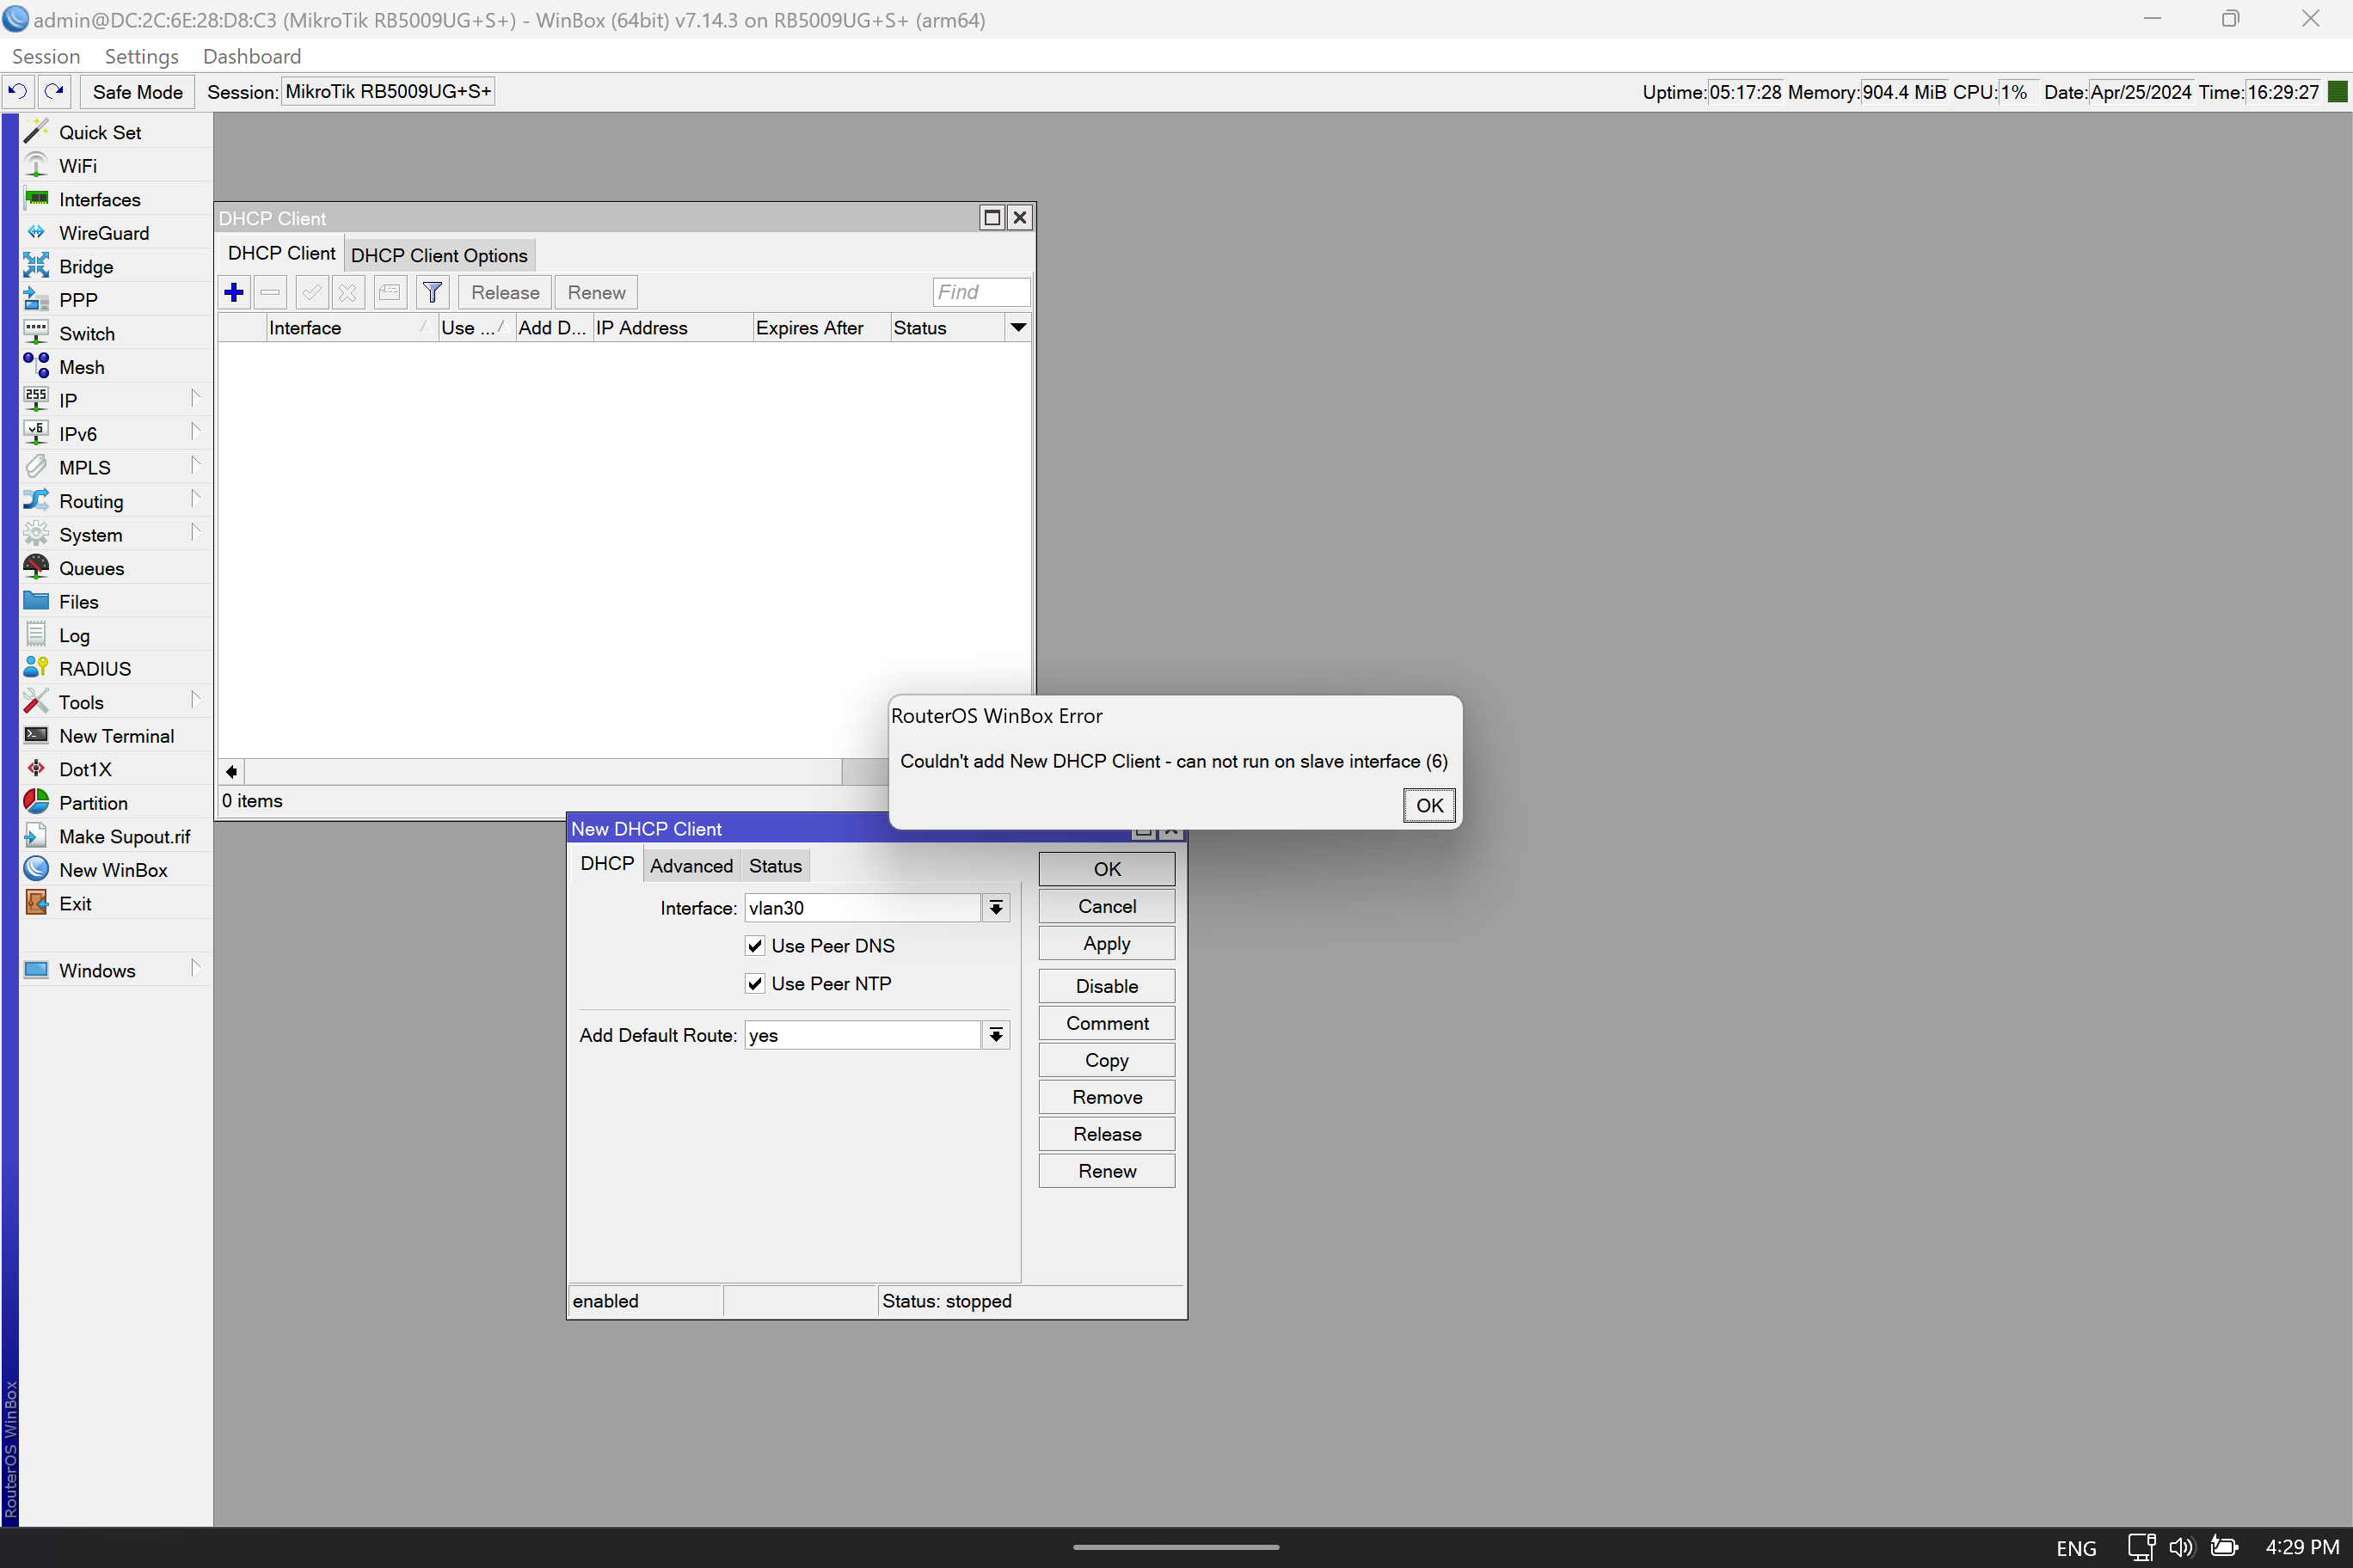
Task: Open the RADIUS configuration
Action: tap(95, 668)
